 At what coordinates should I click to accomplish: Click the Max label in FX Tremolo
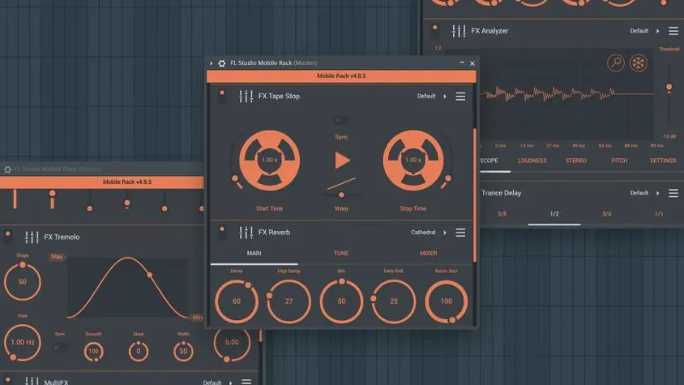(x=56, y=257)
